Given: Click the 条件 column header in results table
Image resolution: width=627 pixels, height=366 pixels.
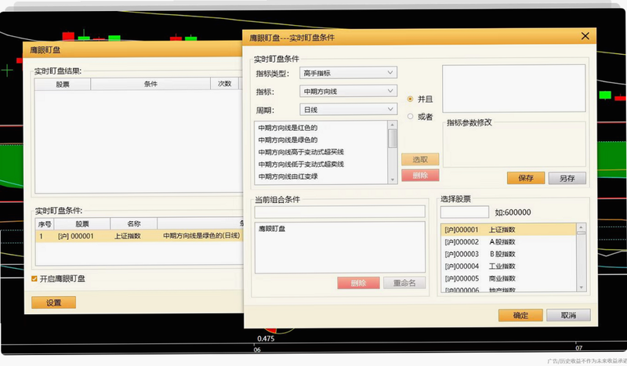Looking at the screenshot, I should point(150,84).
